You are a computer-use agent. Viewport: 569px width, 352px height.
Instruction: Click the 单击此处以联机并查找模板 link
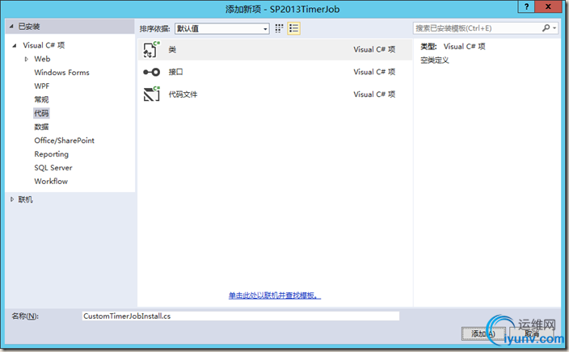click(x=275, y=295)
